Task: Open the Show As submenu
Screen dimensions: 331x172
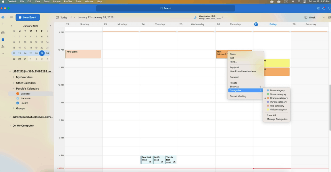Action: 245,86
